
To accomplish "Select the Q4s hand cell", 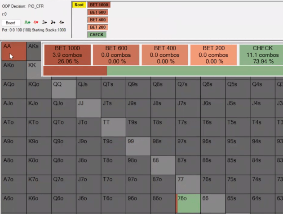I will (x=263, y=90).
